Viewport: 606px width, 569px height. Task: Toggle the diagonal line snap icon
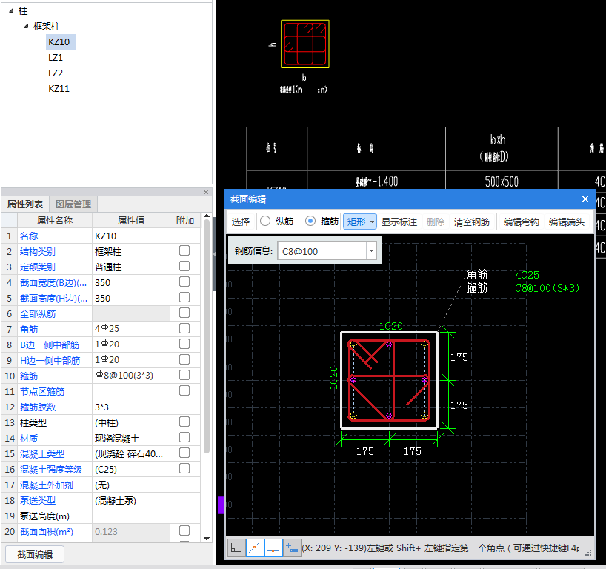point(255,548)
